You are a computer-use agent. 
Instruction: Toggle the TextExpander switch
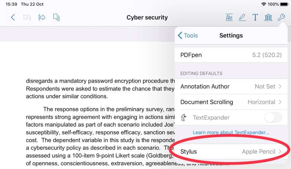[273, 118]
